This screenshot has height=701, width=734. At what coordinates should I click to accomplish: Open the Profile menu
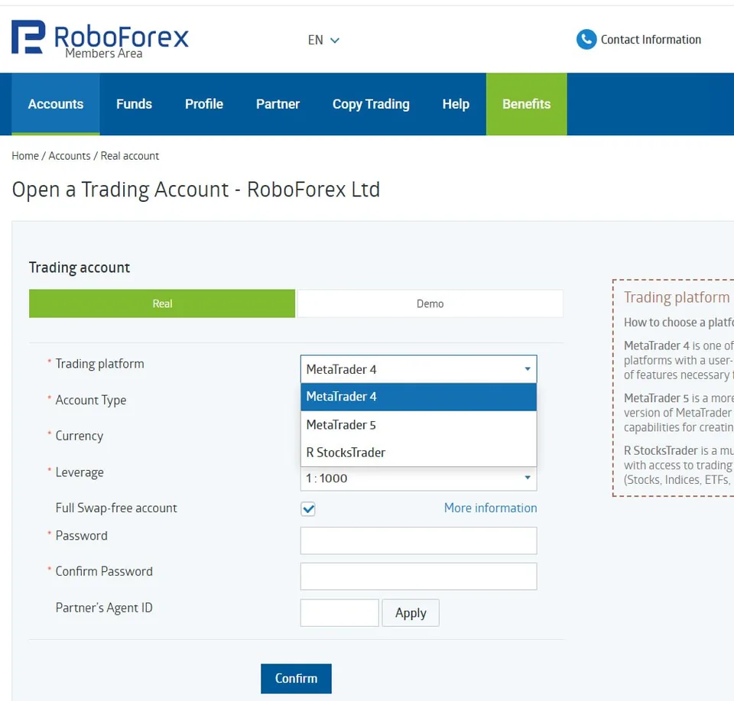[204, 104]
